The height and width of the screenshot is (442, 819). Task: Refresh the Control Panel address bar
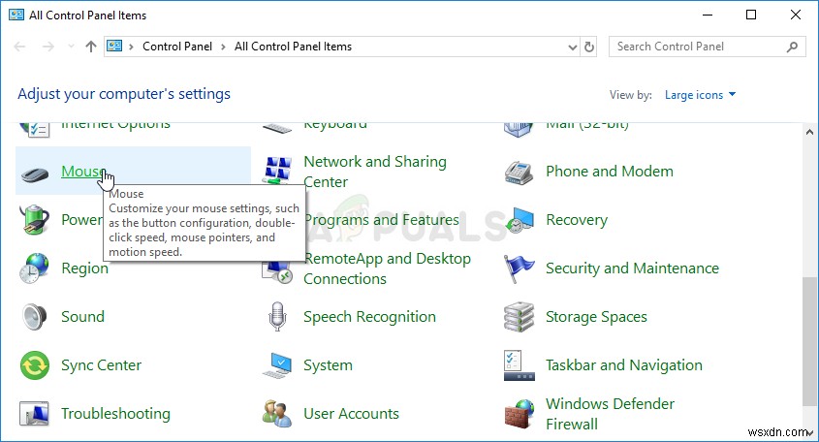[x=589, y=47]
